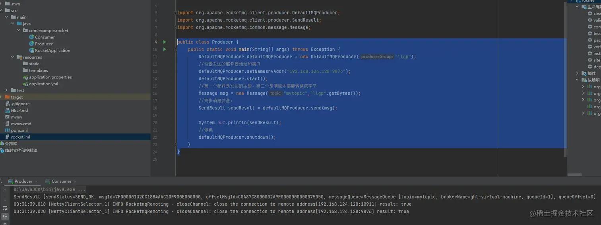Viewport: 601px width, 225px height.
Task: Expand the .mvn folder
Action: point(2,4)
